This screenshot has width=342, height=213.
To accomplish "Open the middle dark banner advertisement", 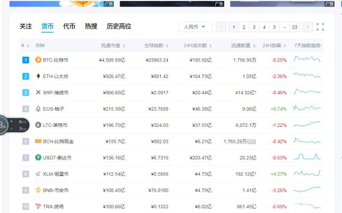I will pyautogui.click(x=172, y=4).
